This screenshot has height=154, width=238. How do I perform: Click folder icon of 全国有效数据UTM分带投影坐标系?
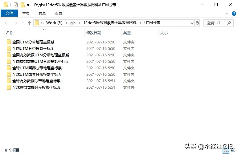click(x=9, y=62)
